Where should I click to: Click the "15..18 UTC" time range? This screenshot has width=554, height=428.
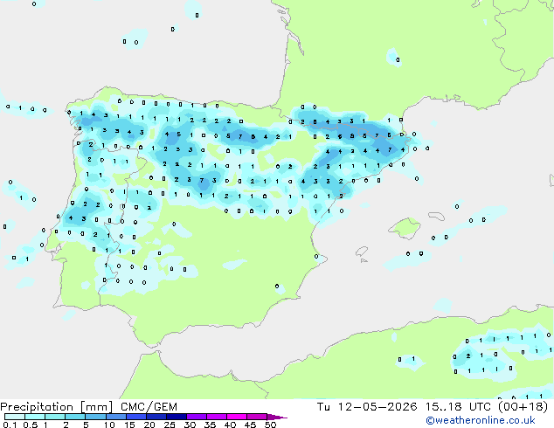pyautogui.click(x=458, y=407)
